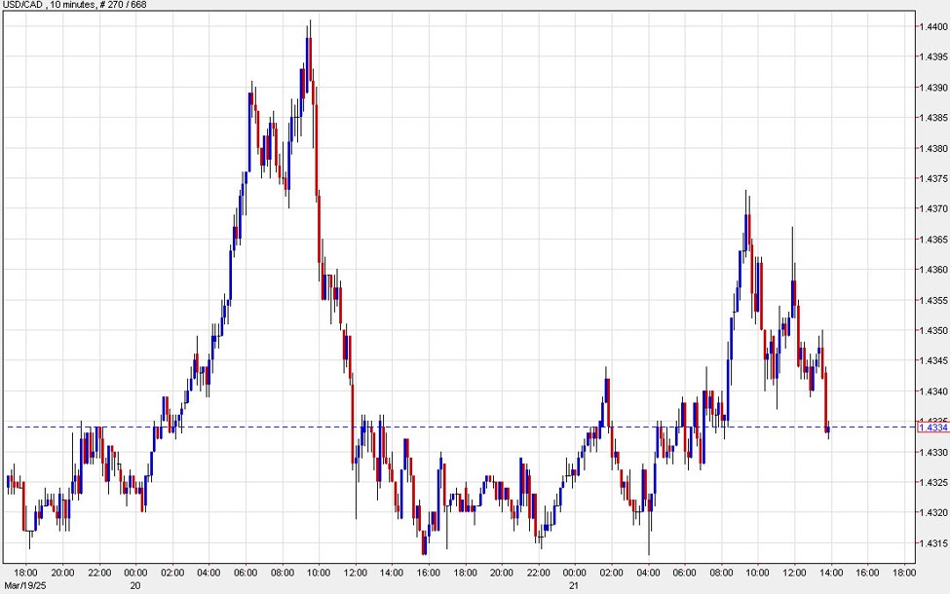950x594 pixels.
Task: Jump to the day 21 date marker
Action: pyautogui.click(x=575, y=585)
